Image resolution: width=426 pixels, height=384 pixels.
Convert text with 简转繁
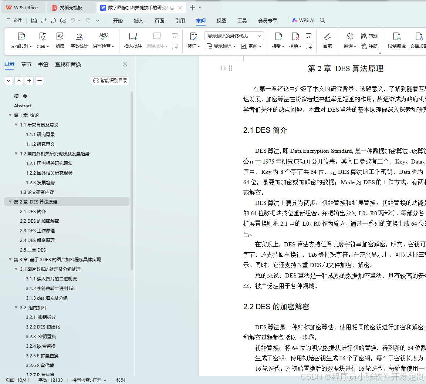click(x=369, y=36)
